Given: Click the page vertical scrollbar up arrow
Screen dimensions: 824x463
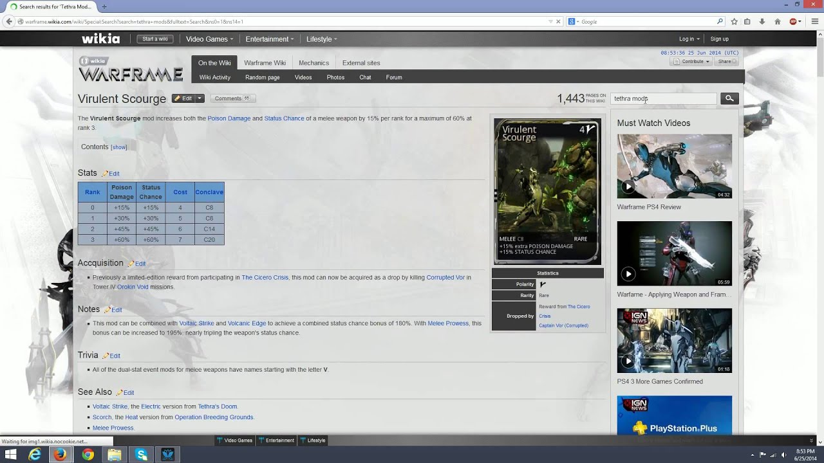Looking at the screenshot, I should tap(819, 33).
